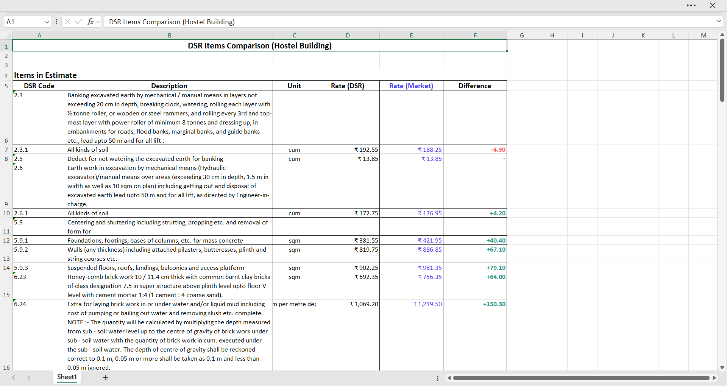The height and width of the screenshot is (386, 727).
Task: Click the vertical scrollbar down arrow
Action: [722, 367]
